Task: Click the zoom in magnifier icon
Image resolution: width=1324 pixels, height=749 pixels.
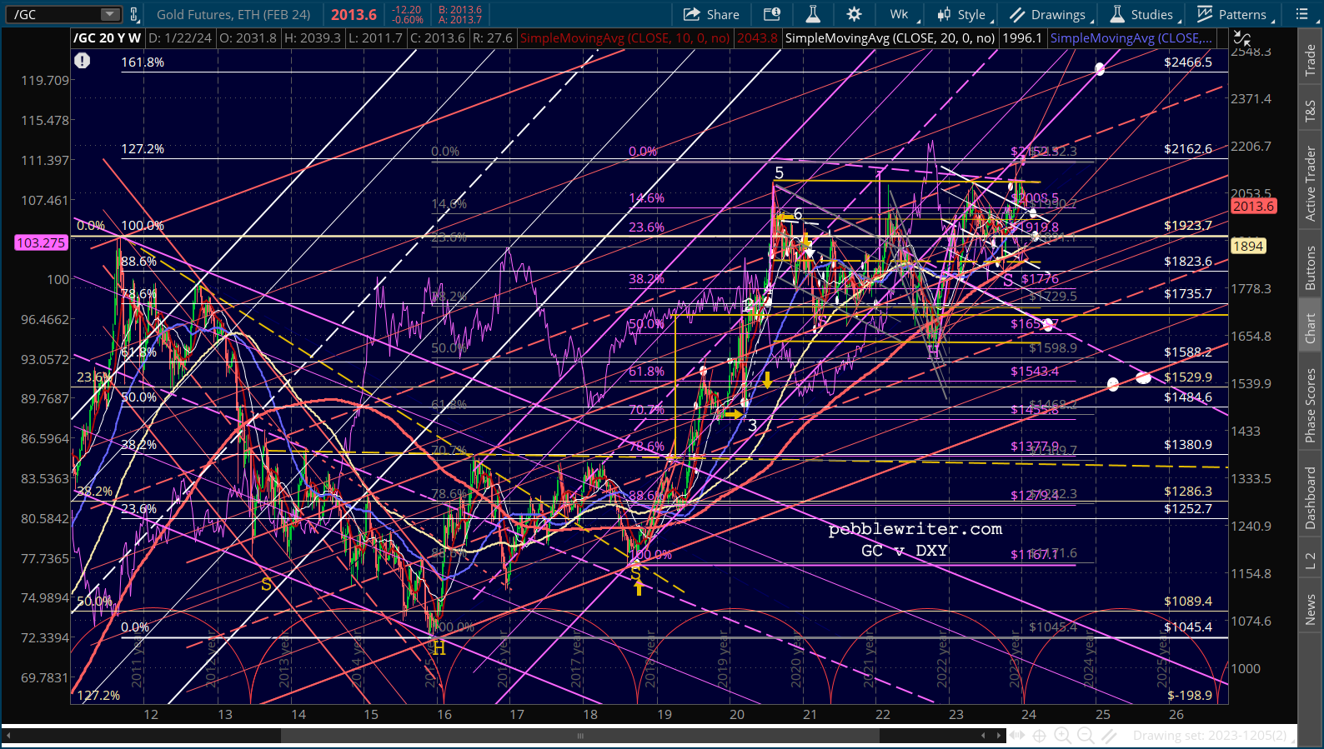Action: coord(1062,736)
